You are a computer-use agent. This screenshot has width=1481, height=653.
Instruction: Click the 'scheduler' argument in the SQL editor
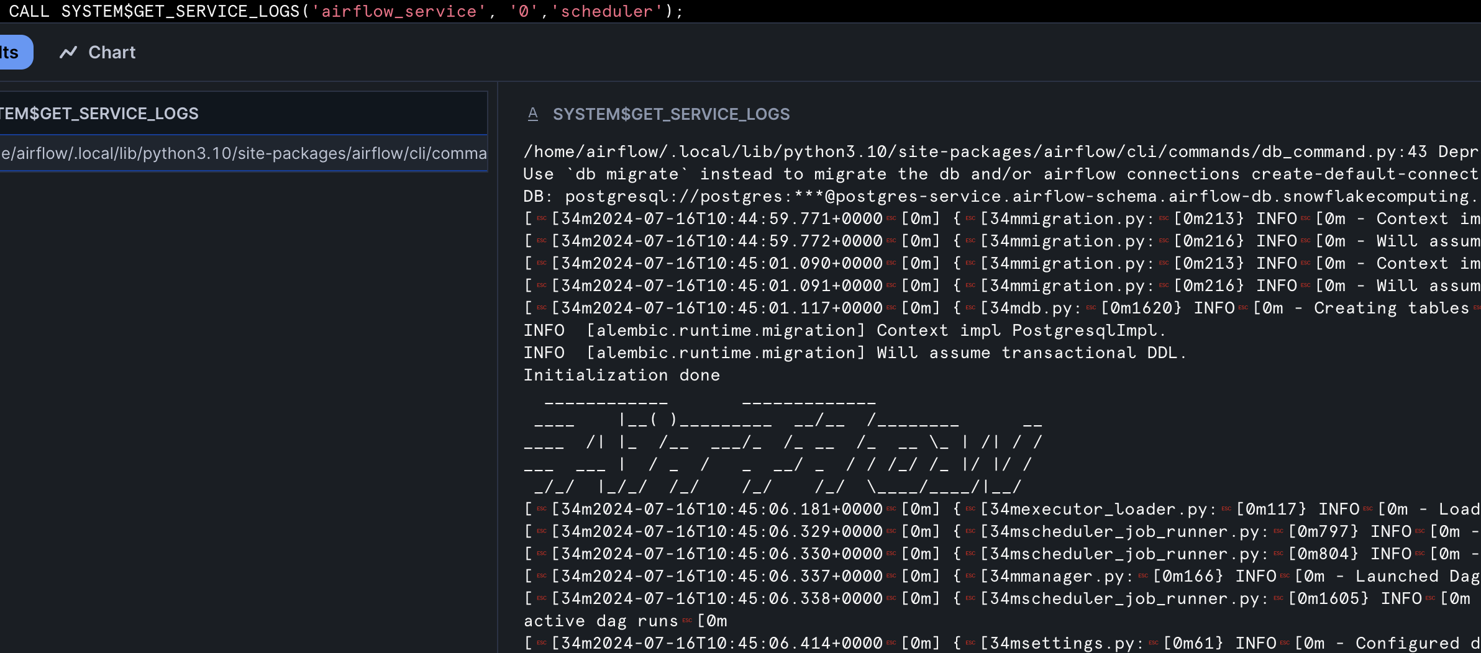[606, 12]
